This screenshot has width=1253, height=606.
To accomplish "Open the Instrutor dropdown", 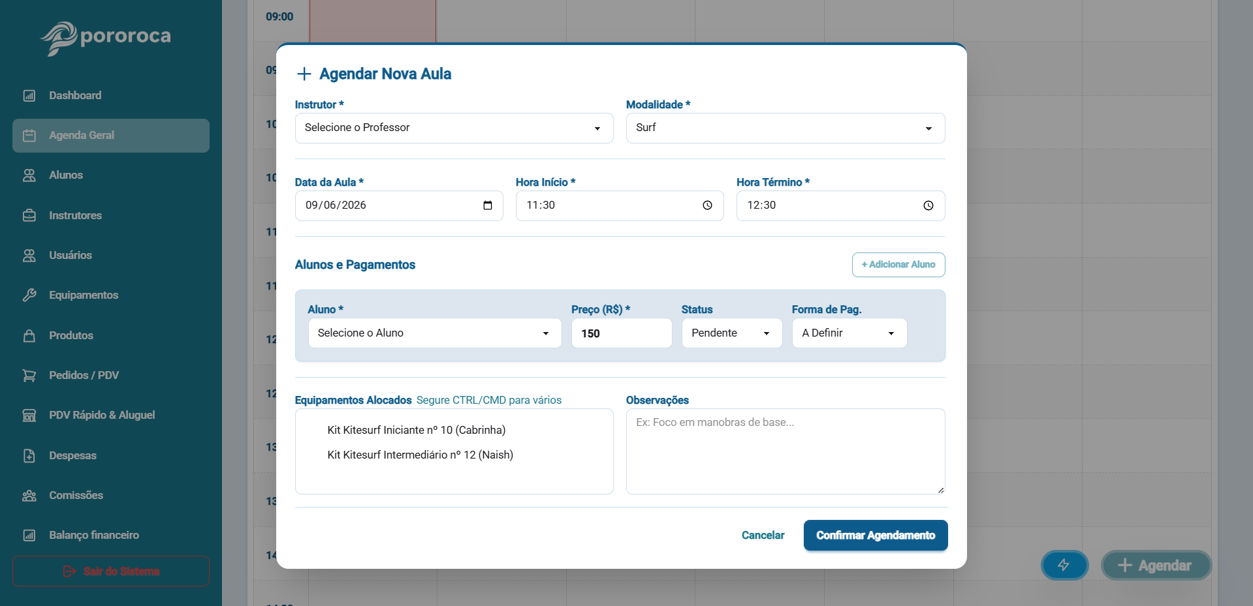I will [x=454, y=128].
